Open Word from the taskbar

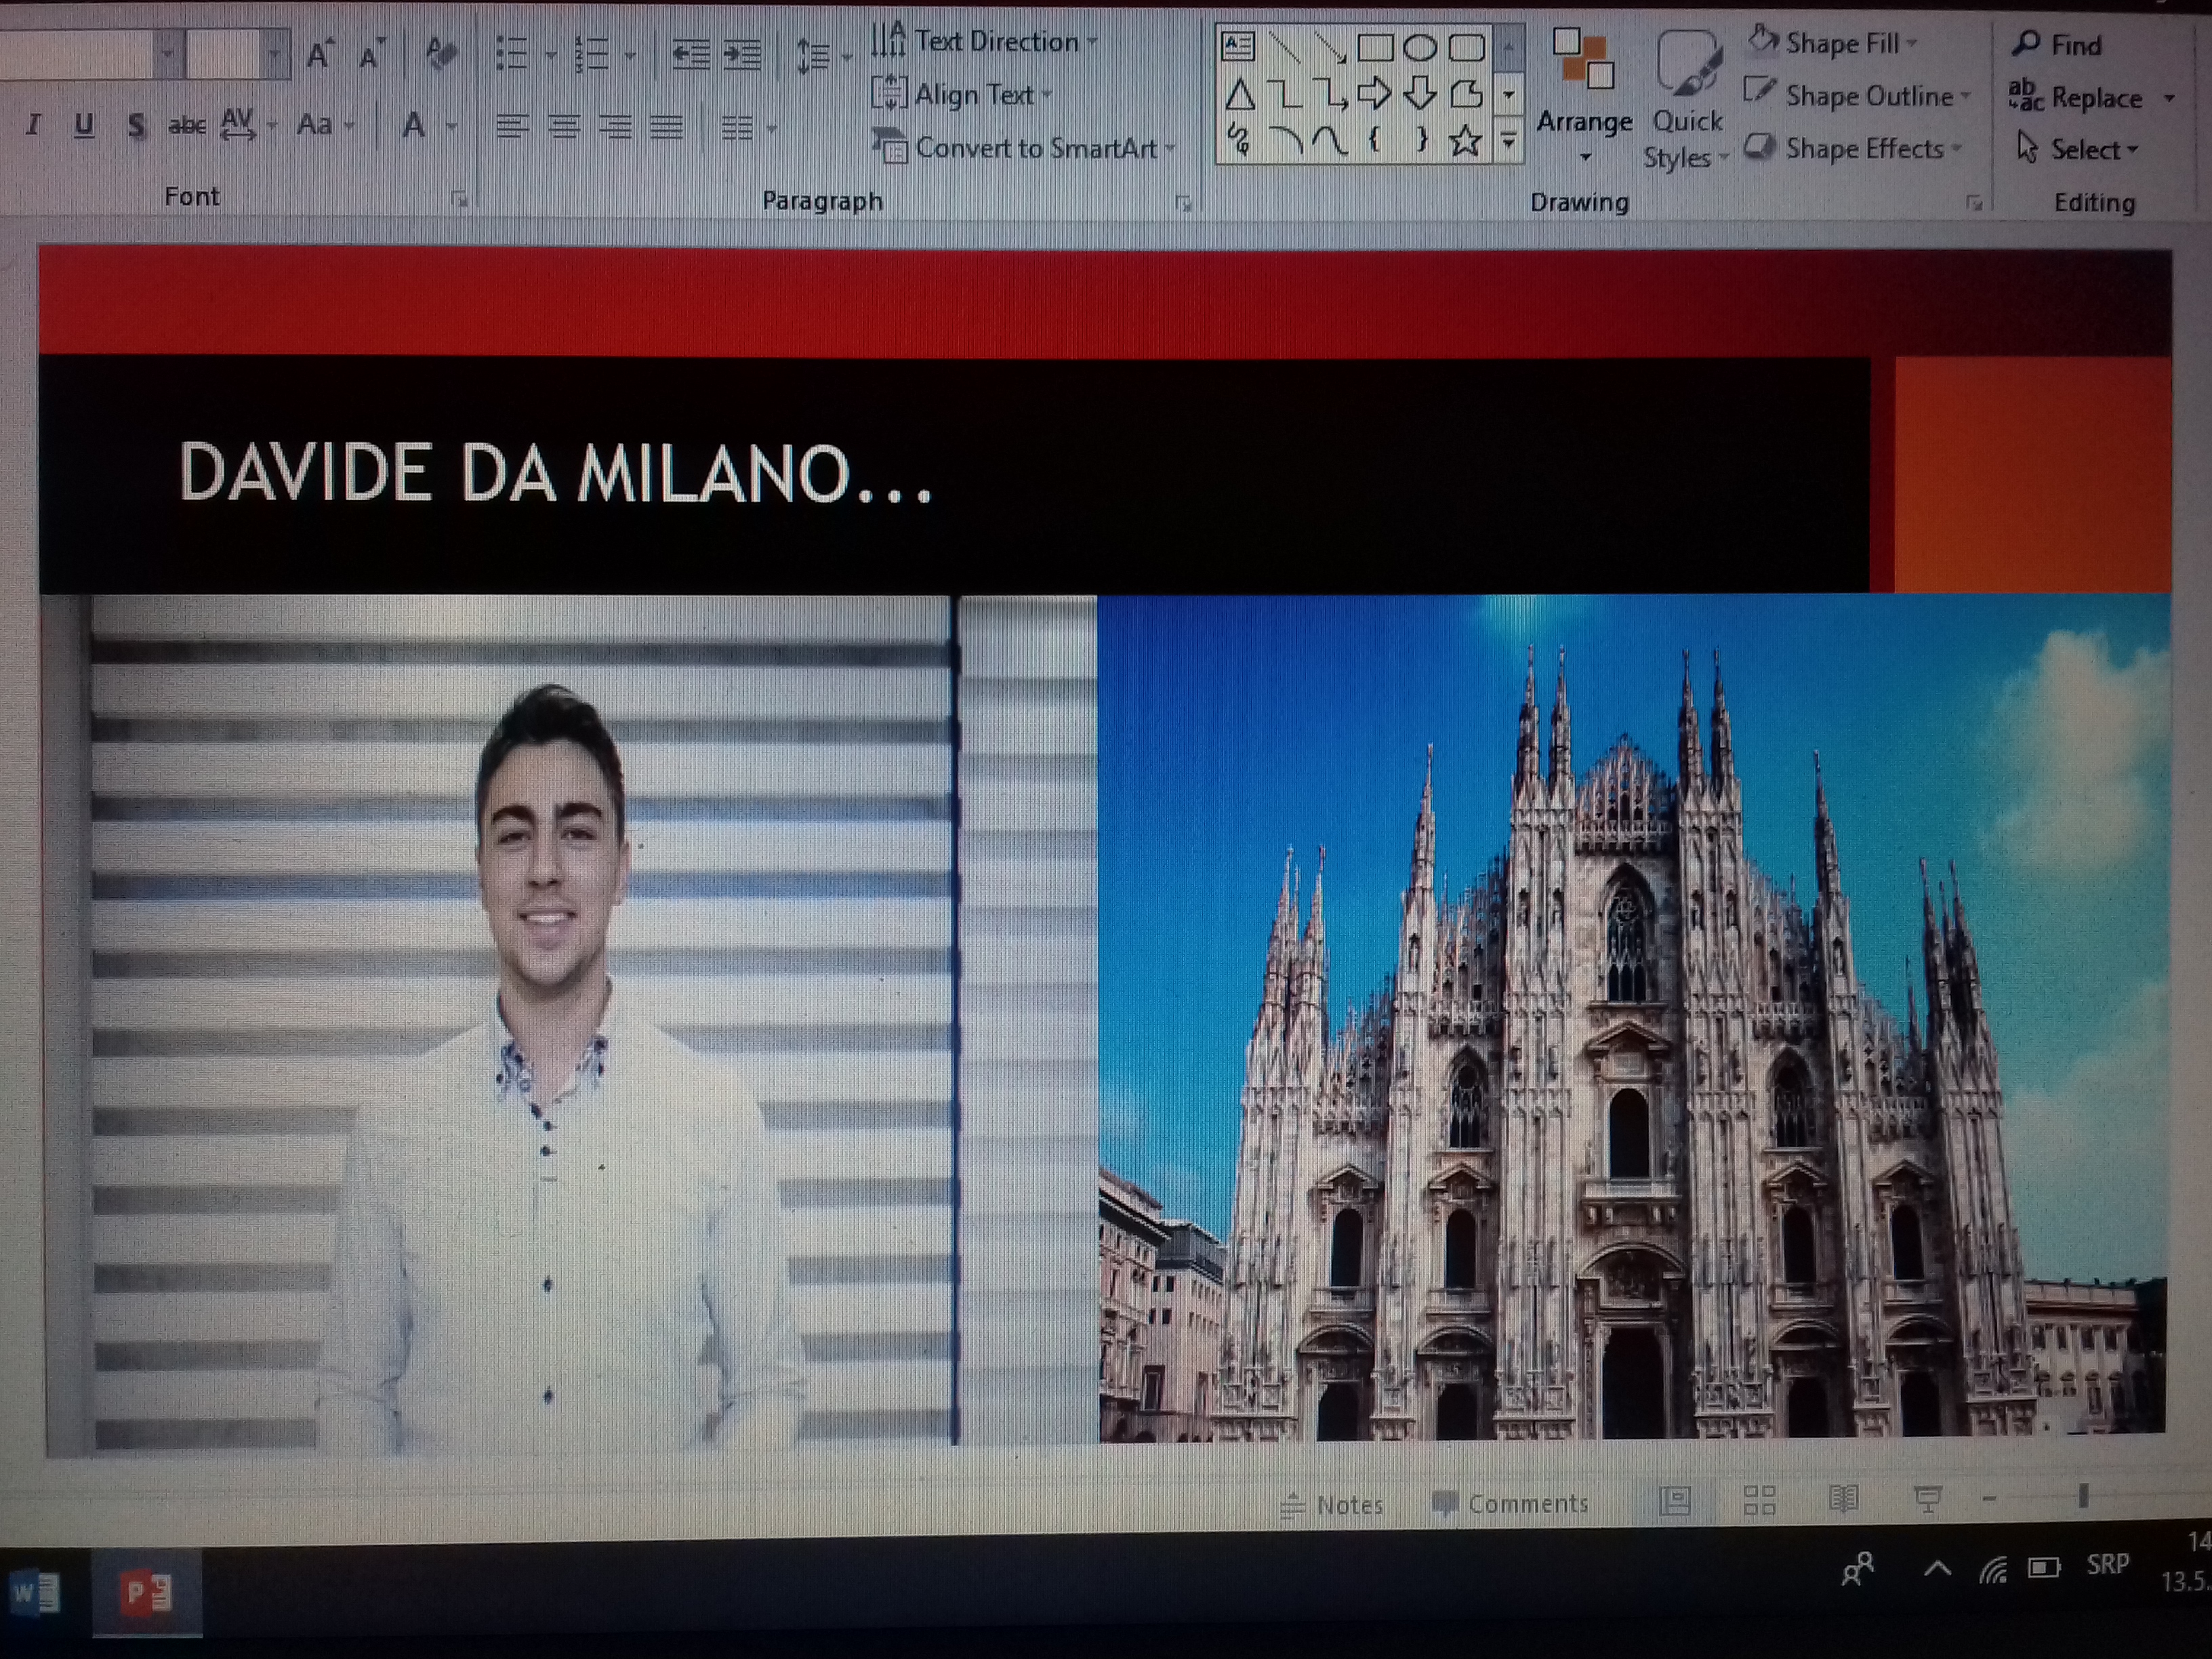(36, 1593)
